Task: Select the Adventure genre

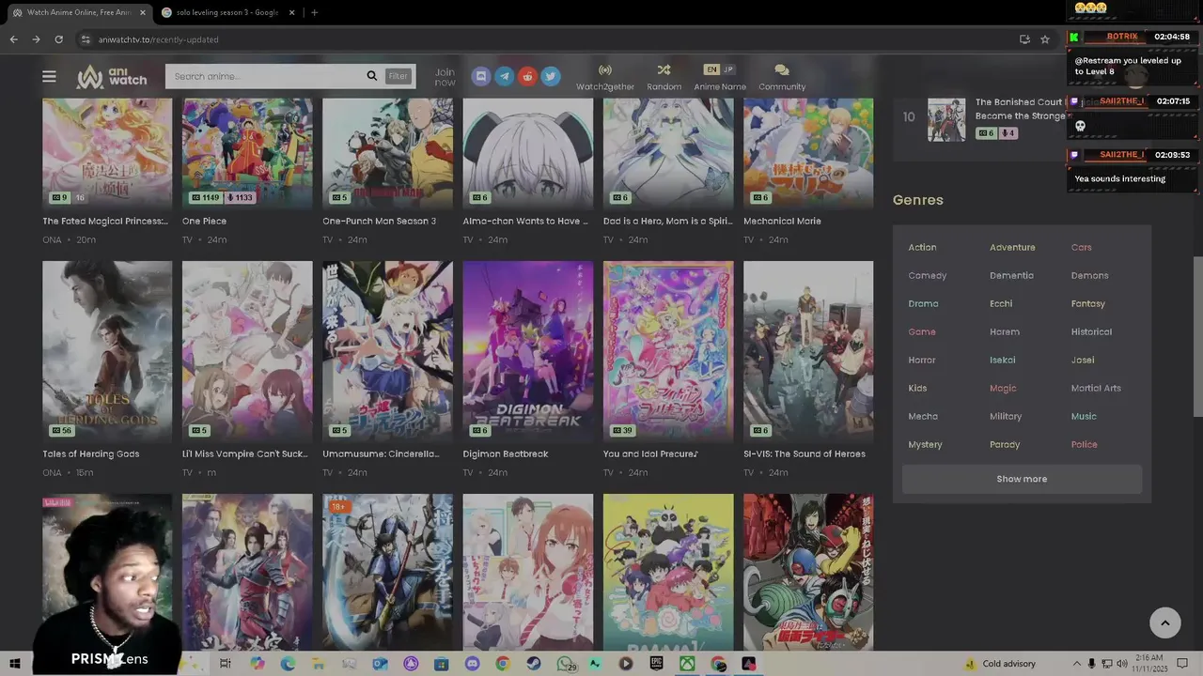Action: click(x=1012, y=247)
